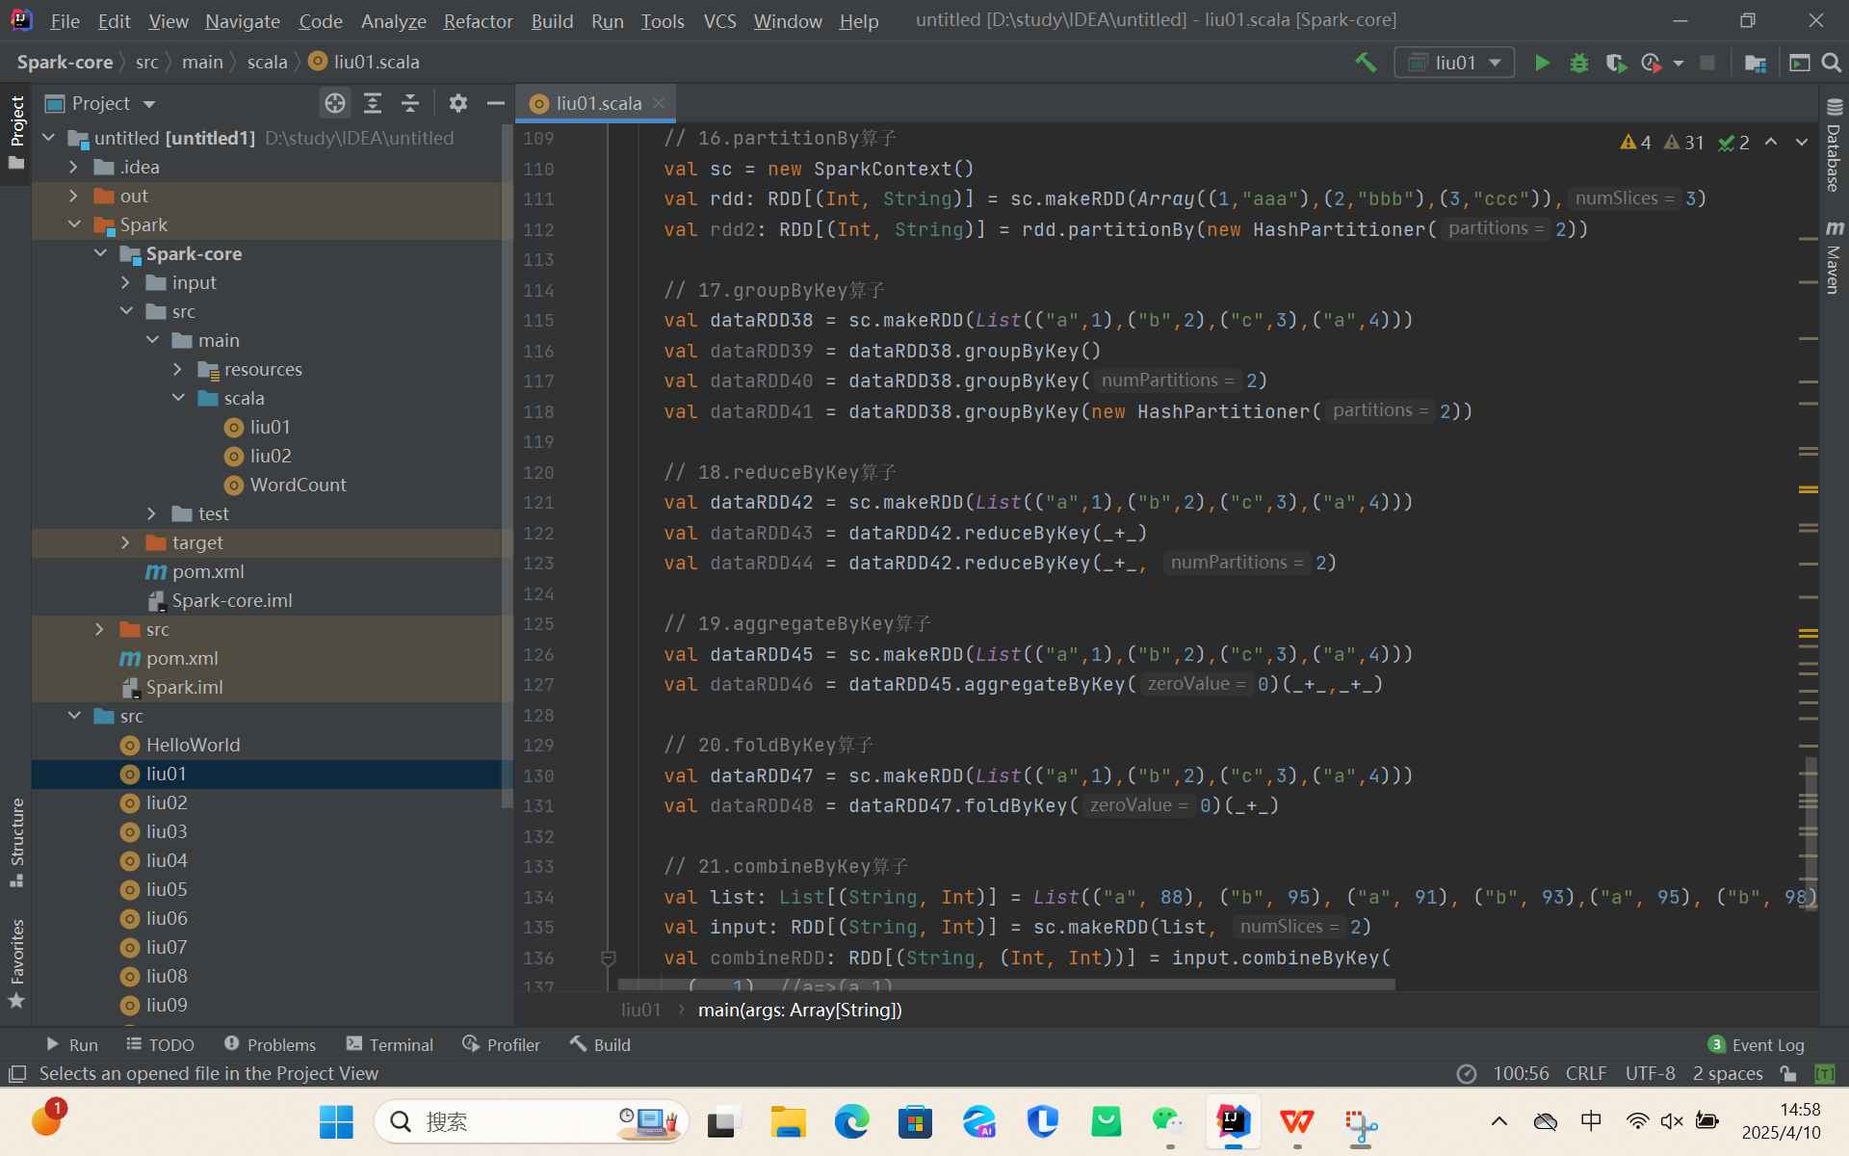This screenshot has height=1156, width=1849.
Task: Click Run with Coverage icon
Action: (1616, 63)
